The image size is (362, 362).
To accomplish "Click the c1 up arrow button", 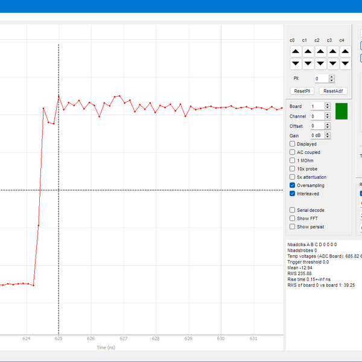I will click(x=308, y=52).
